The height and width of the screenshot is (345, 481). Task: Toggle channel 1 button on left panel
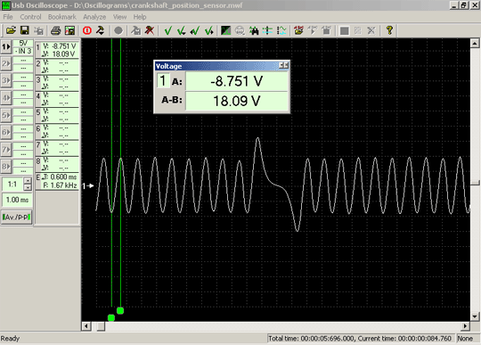pos(6,47)
